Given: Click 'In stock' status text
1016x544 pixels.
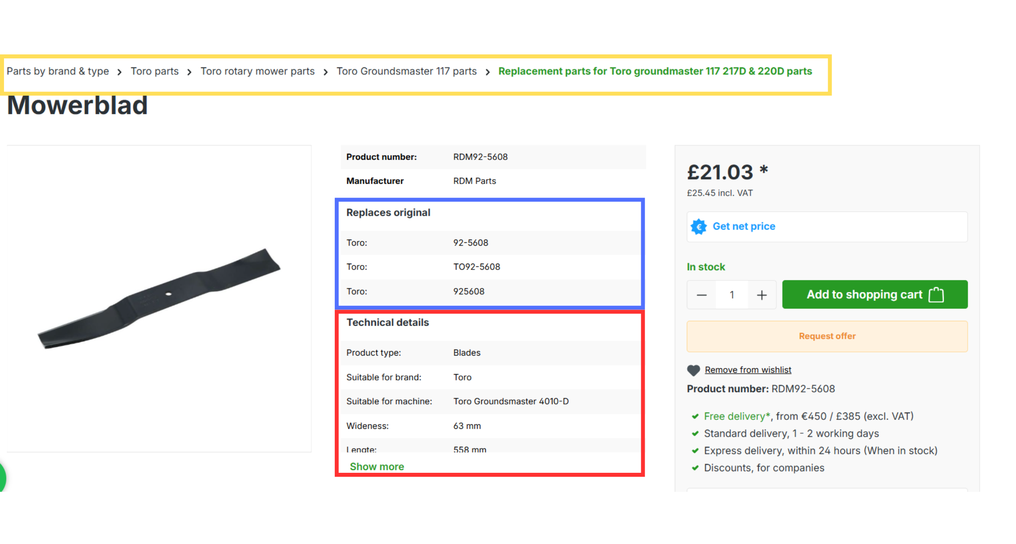Looking at the screenshot, I should [x=706, y=267].
